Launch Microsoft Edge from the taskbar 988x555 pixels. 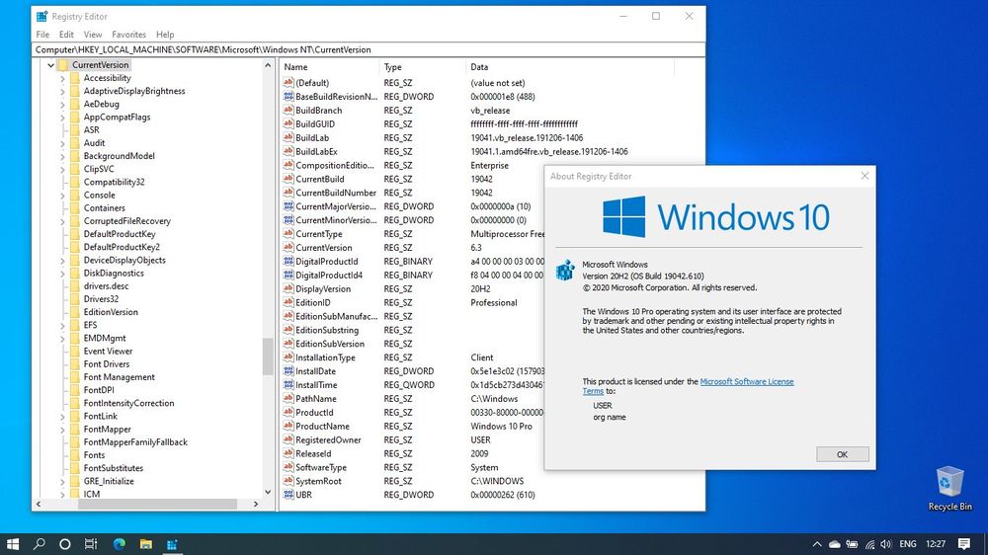[120, 544]
